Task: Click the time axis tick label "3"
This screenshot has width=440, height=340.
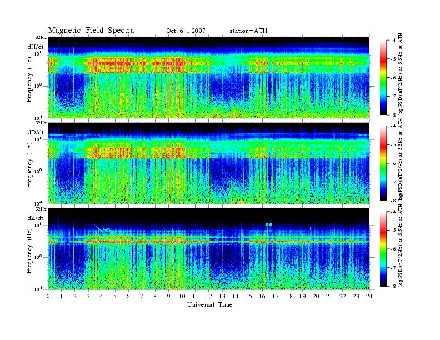Action: point(88,296)
